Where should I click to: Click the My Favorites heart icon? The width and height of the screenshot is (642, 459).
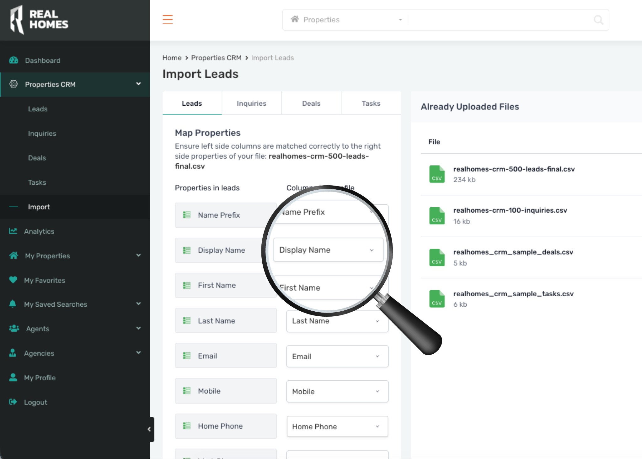[x=13, y=280]
